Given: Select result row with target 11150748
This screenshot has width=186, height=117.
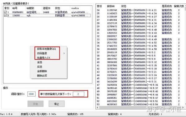Looking at the screenshot, I should (140, 10).
